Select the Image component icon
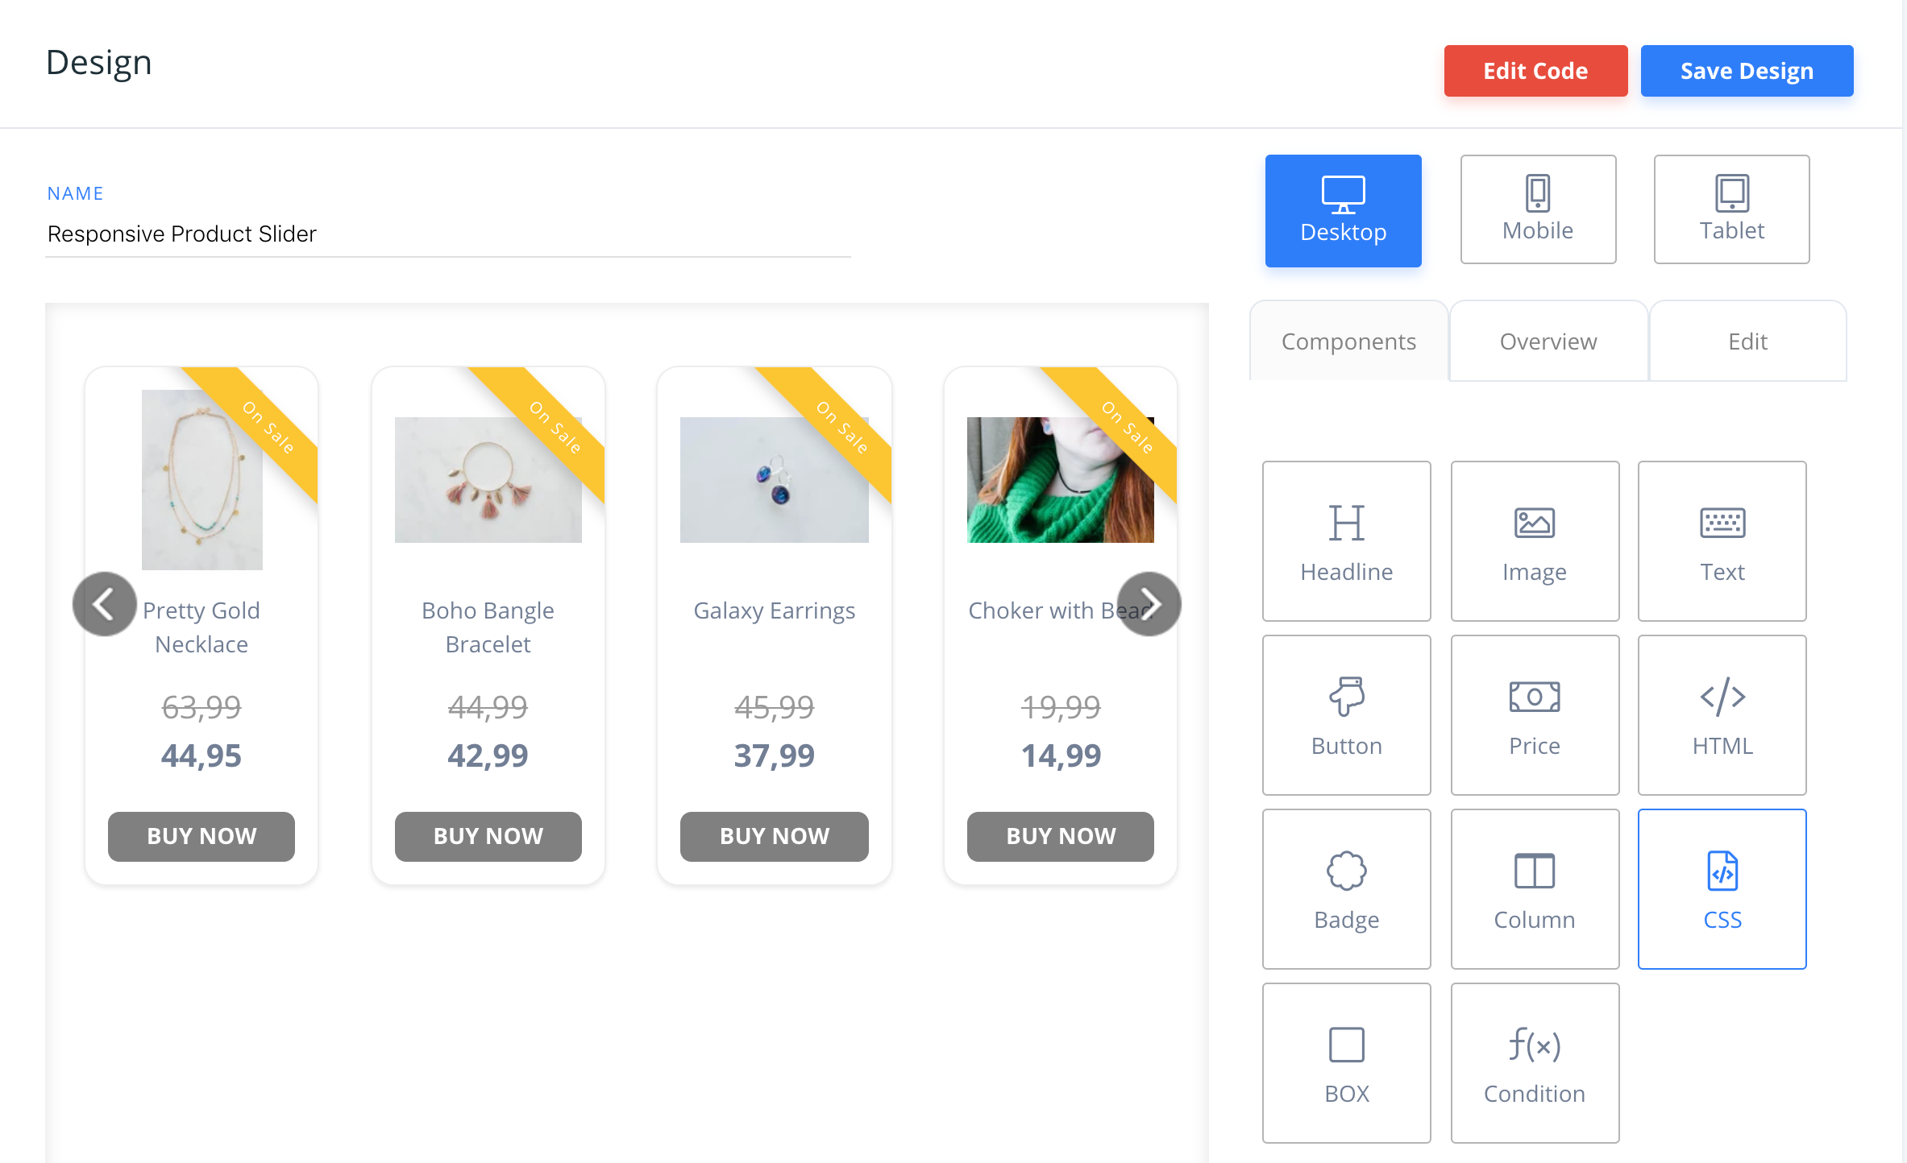Screen dimensions: 1907x1163 pos(1534,541)
